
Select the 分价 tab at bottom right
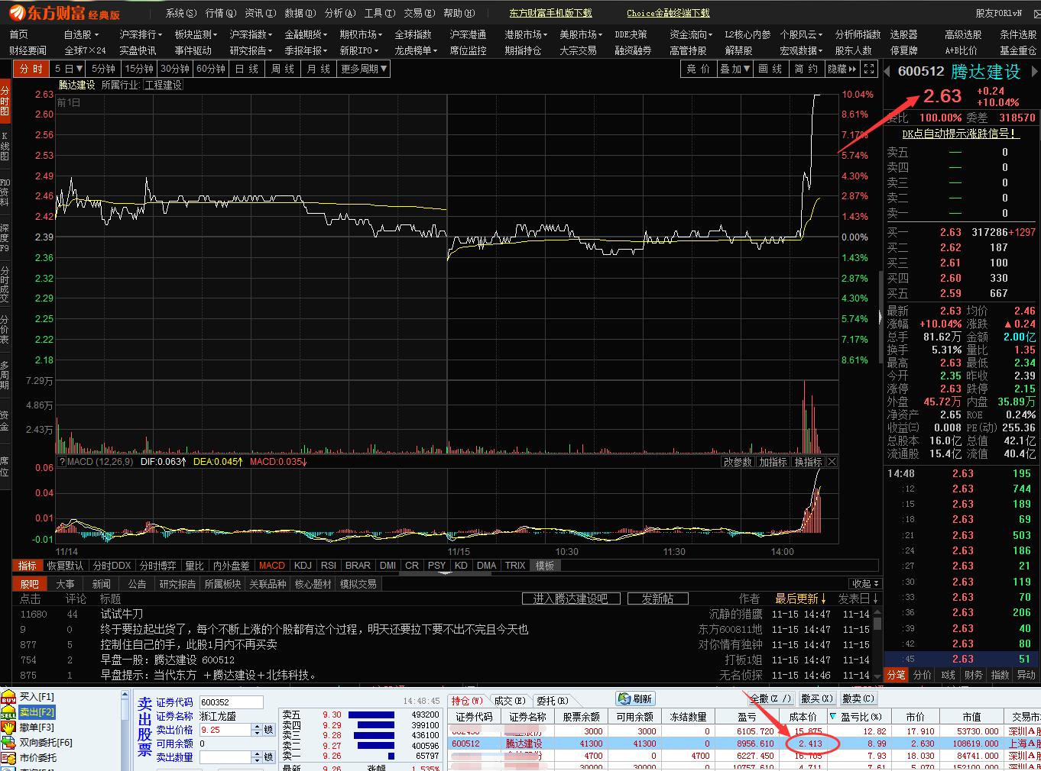pos(923,675)
